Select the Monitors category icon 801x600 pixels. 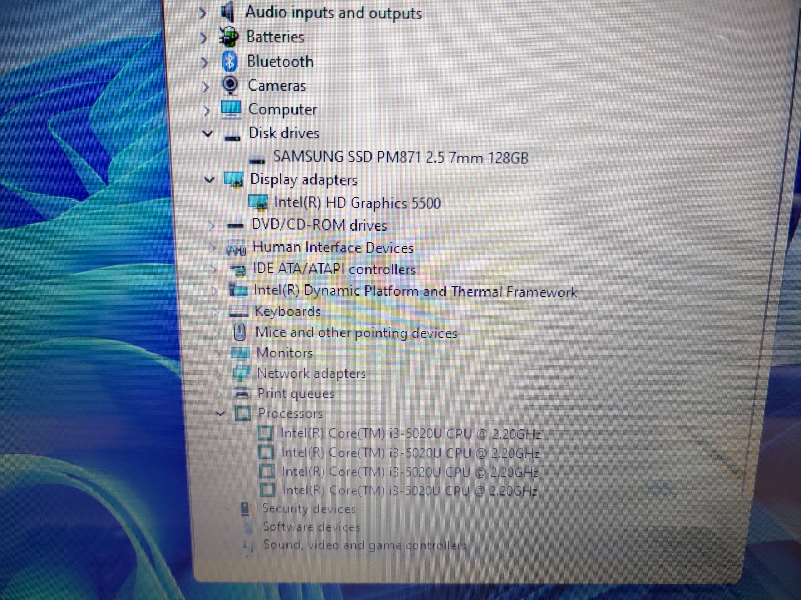pyautogui.click(x=240, y=353)
